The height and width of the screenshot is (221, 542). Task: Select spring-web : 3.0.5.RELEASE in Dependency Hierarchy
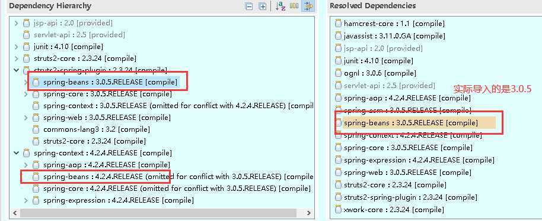coord(107,118)
